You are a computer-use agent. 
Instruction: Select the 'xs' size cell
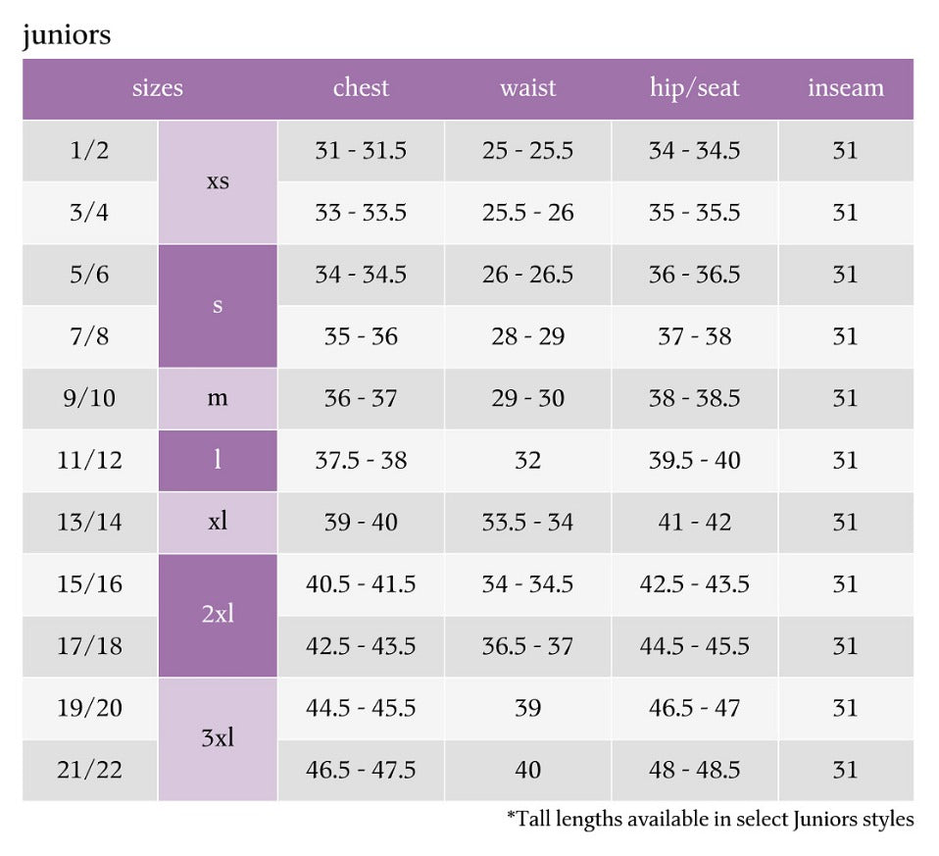(x=218, y=182)
